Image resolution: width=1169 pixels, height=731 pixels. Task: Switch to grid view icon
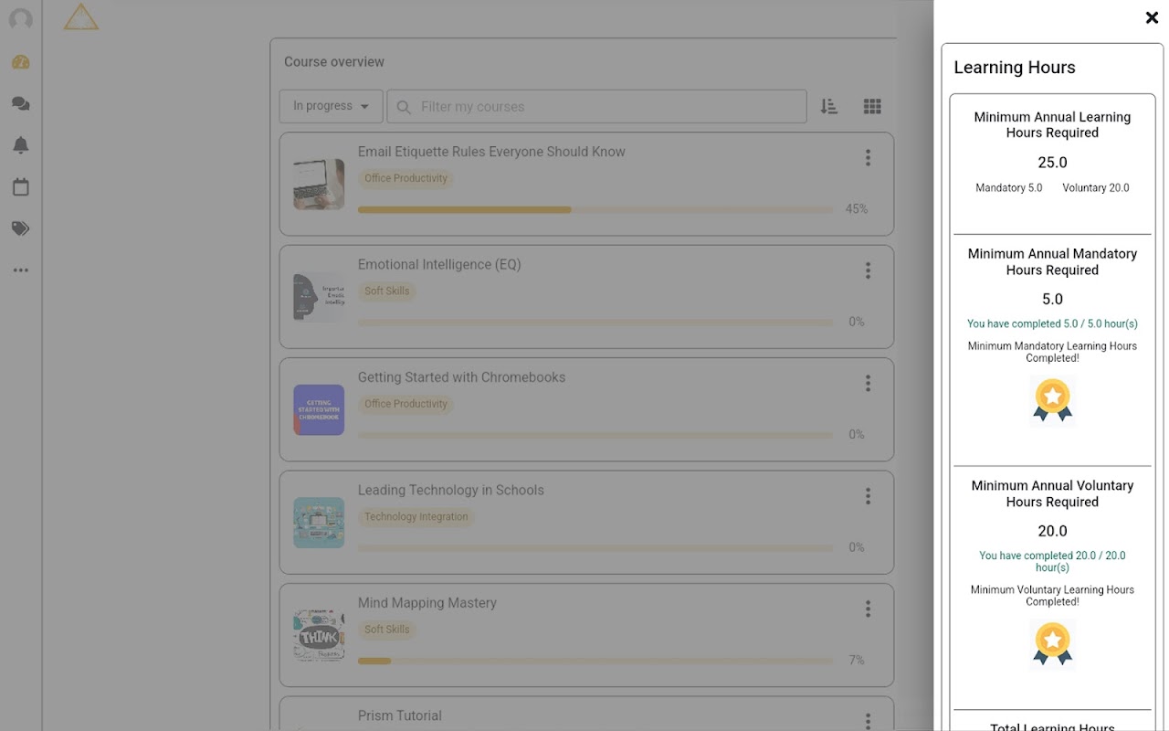[872, 106]
